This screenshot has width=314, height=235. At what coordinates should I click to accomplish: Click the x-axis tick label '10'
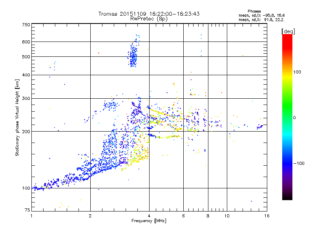coord(227,216)
